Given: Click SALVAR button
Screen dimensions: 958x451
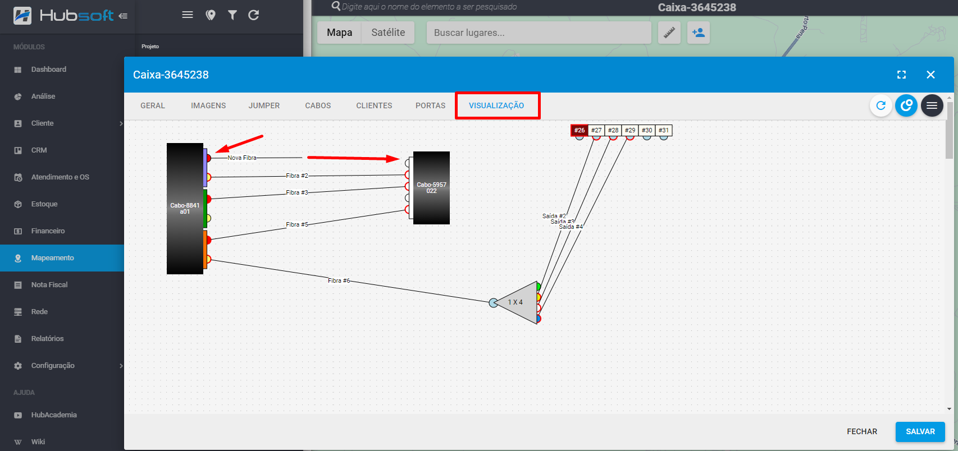Looking at the screenshot, I should coord(920,431).
